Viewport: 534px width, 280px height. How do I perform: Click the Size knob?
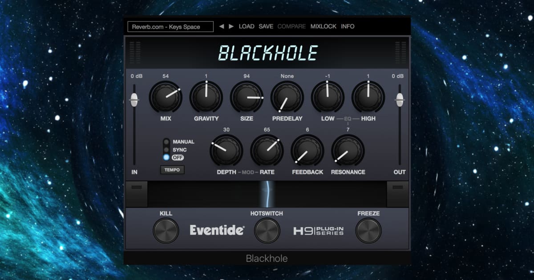(247, 96)
